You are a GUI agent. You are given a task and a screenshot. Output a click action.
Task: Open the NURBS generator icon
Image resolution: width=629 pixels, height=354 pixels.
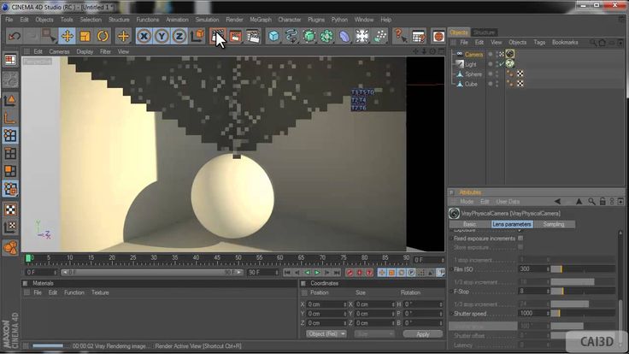click(x=309, y=36)
